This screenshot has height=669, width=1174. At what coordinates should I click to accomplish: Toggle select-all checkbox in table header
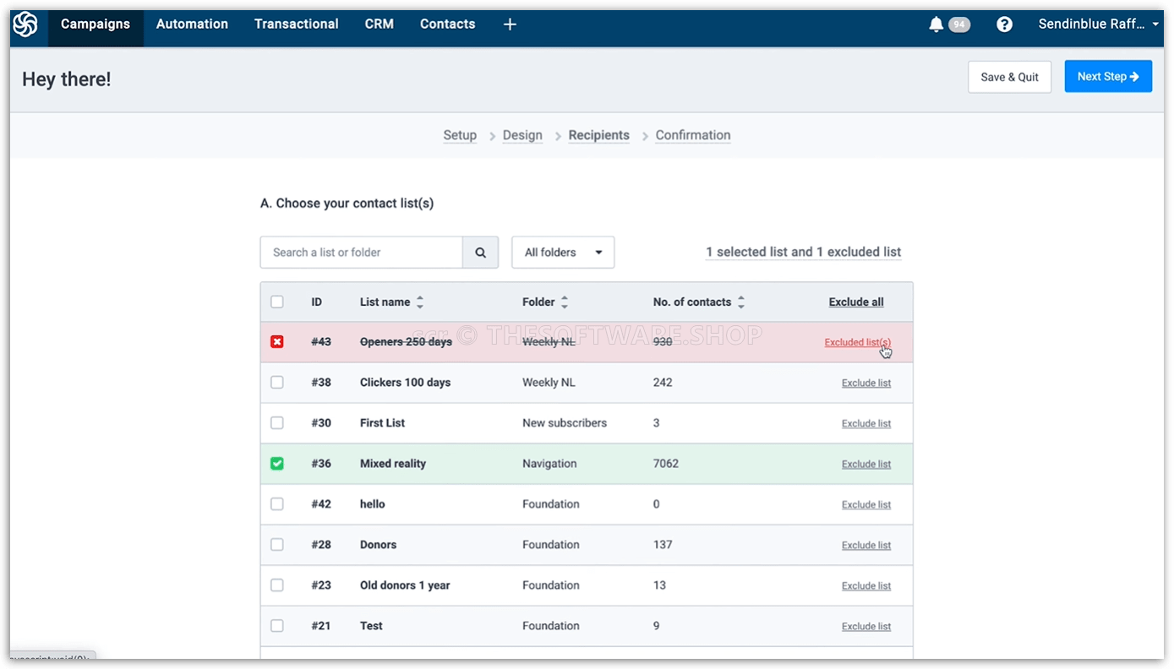(x=277, y=302)
